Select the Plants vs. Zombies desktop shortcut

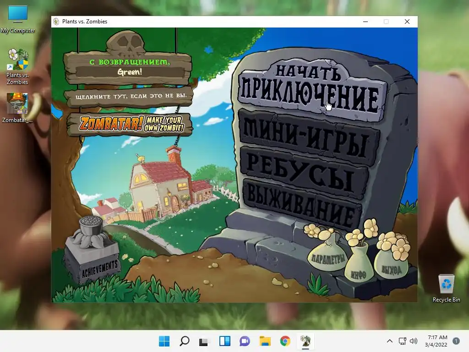[17, 66]
